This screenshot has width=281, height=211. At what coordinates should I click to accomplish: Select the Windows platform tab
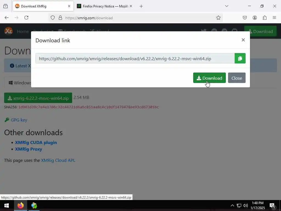(x=18, y=82)
